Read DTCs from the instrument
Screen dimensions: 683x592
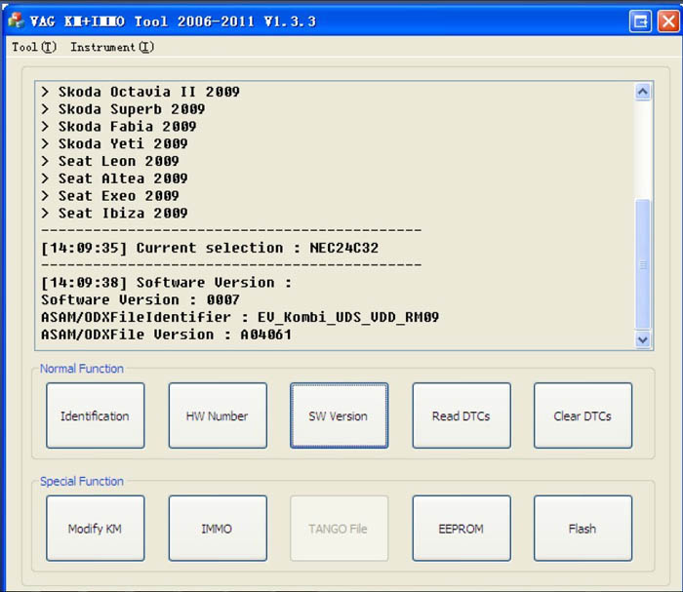pyautogui.click(x=462, y=415)
